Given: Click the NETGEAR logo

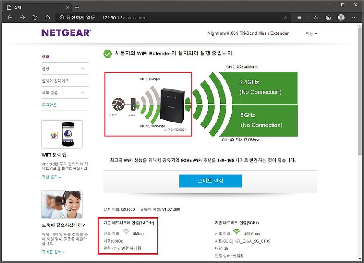Looking at the screenshot, I should (x=66, y=33).
